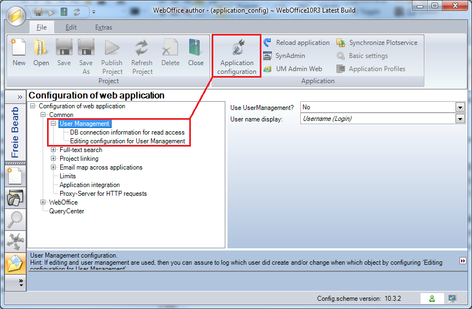The height and width of the screenshot is (309, 472).
Task: Select the Full-text search tree item
Action: pyautogui.click(x=81, y=150)
